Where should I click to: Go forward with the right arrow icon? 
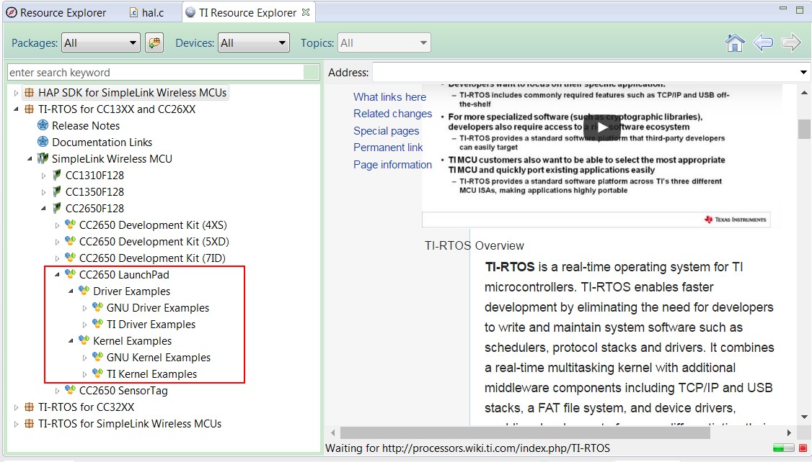[x=791, y=43]
